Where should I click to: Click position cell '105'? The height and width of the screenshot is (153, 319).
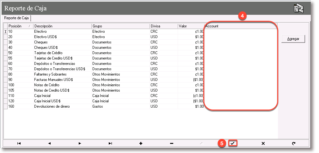(20, 90)
